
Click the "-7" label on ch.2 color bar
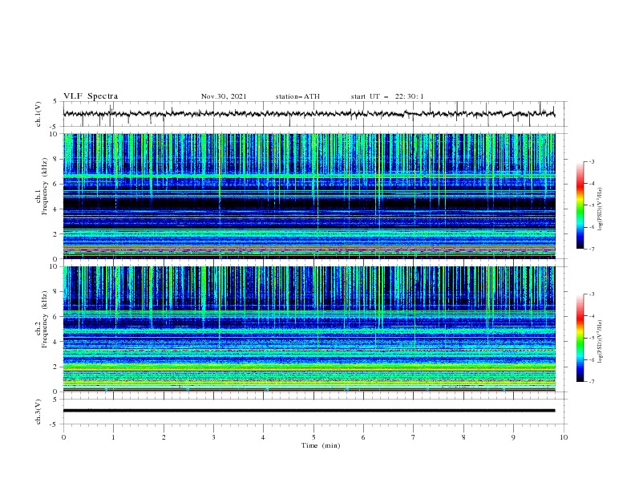(592, 382)
